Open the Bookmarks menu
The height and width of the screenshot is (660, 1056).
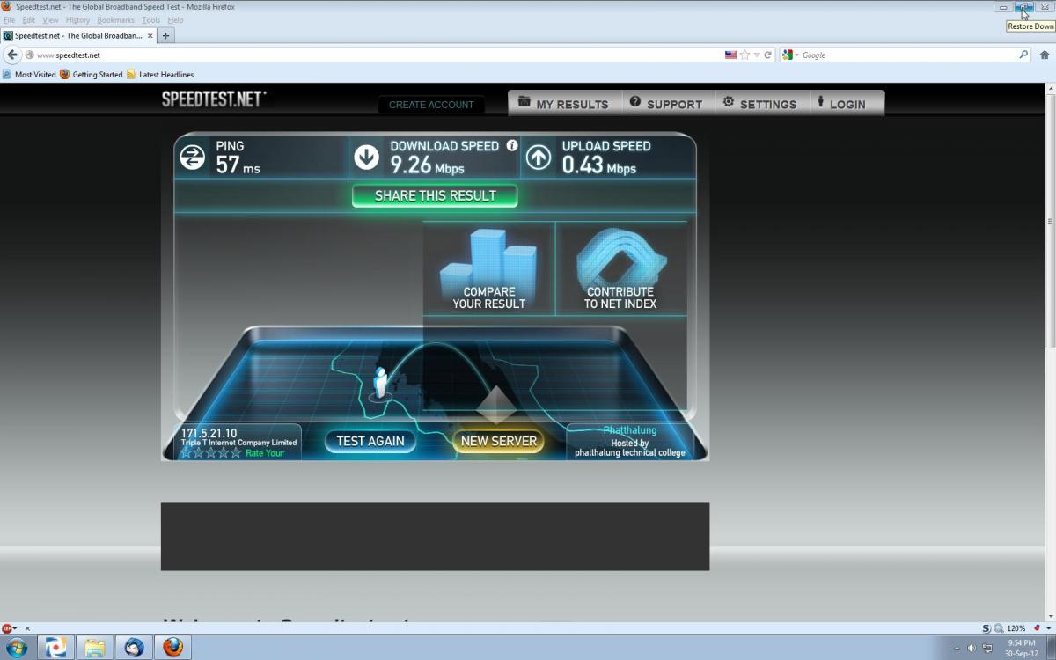[x=116, y=19]
